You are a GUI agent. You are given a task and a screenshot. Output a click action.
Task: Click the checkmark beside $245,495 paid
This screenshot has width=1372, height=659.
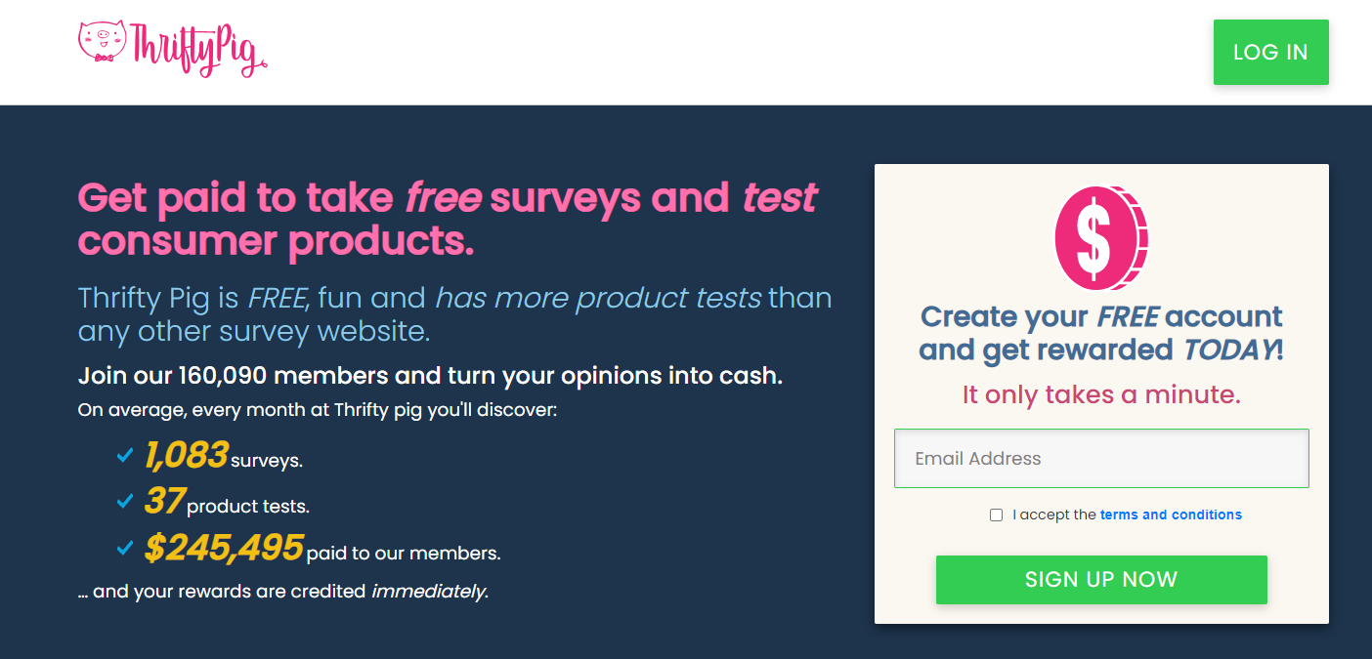tap(125, 549)
